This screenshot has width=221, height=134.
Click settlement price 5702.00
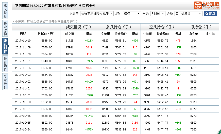[x=47, y=88]
